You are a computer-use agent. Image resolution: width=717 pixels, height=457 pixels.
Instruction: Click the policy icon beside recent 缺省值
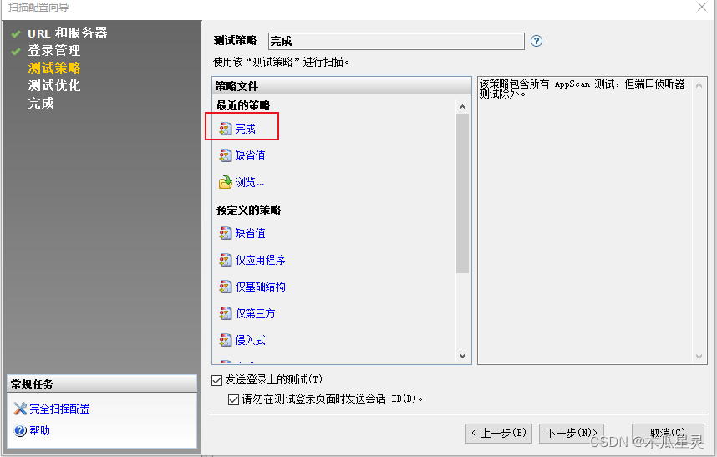click(226, 156)
